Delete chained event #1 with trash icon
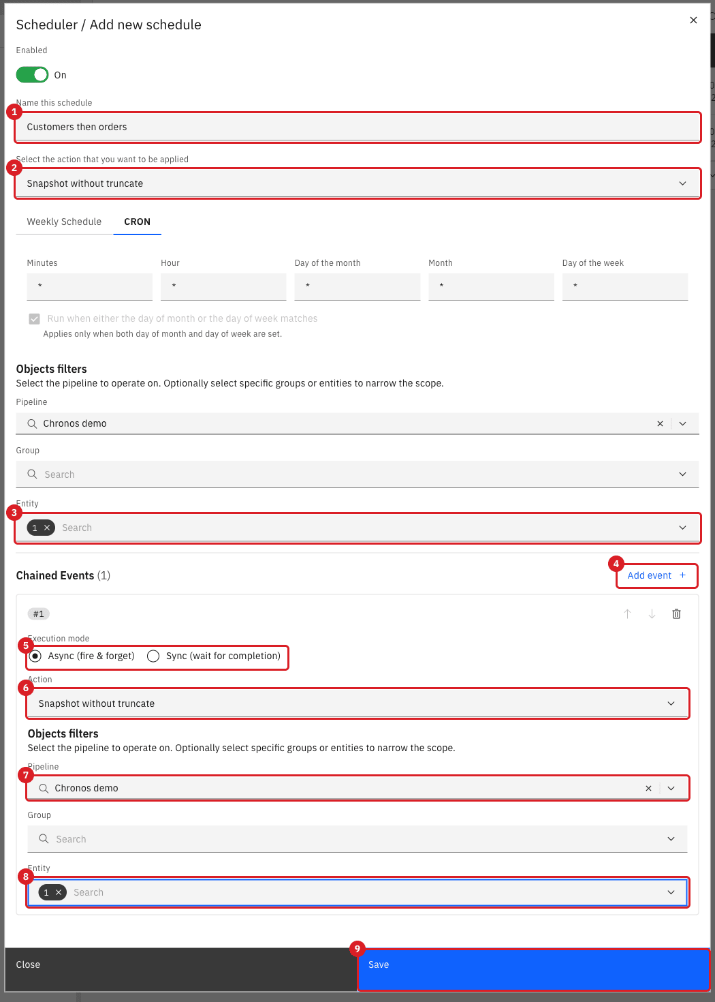This screenshot has height=1002, width=715. tap(677, 613)
